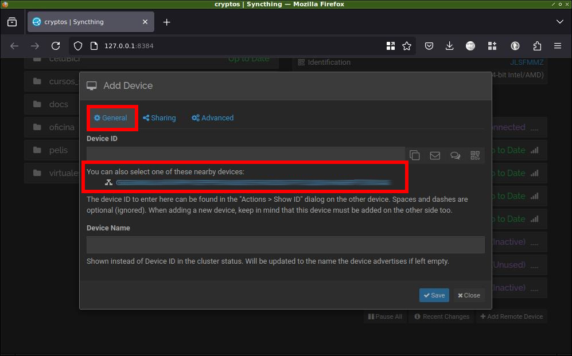Screen dimensions: 572x356
Task: Show site information page icon in address bar
Action: (x=94, y=46)
